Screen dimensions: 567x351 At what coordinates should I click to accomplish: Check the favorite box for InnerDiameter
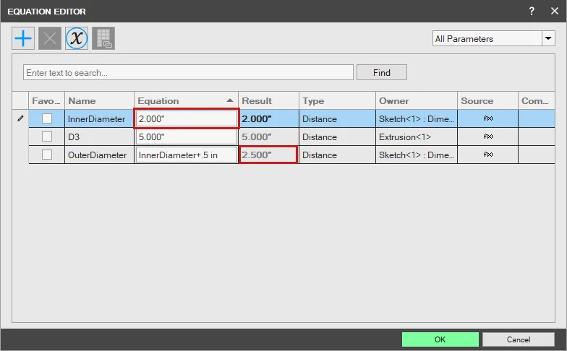coord(47,118)
